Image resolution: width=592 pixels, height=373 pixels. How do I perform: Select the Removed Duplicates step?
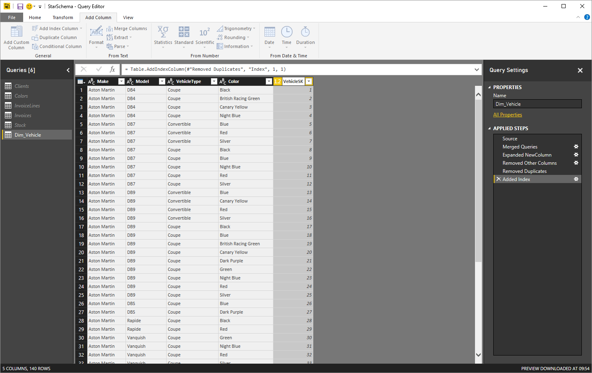(538, 171)
